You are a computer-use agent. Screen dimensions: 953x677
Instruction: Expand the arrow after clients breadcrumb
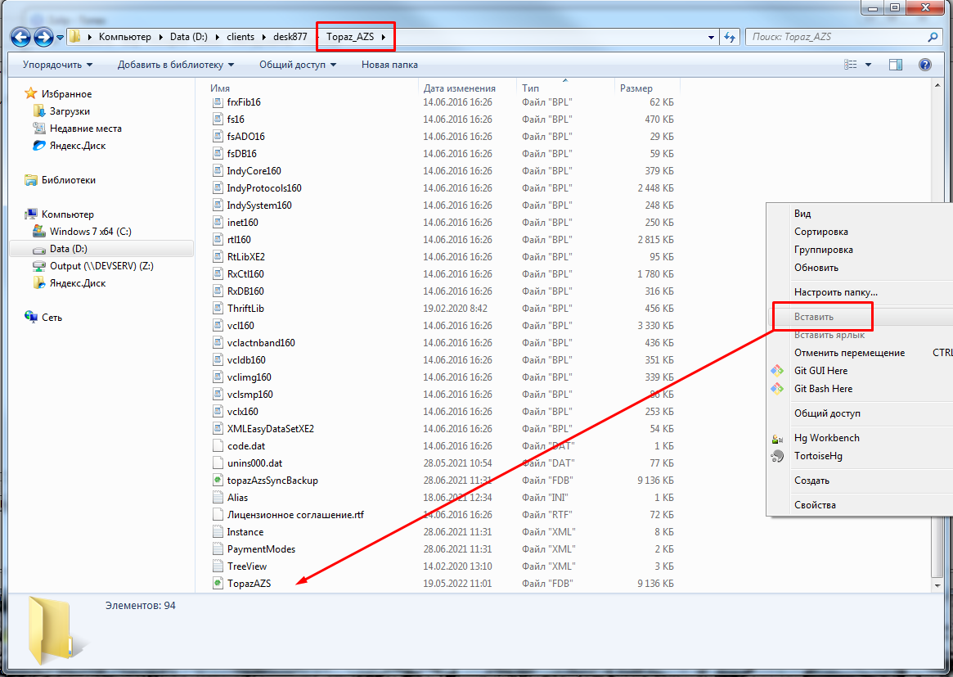(x=264, y=37)
